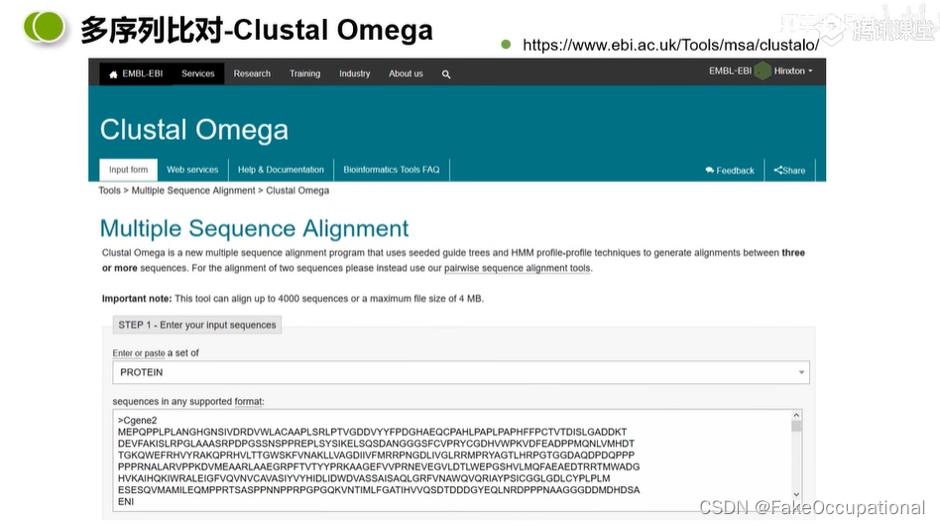The height and width of the screenshot is (527, 940).
Task: Click the Clustal Omega breadcrumb
Action: point(297,191)
